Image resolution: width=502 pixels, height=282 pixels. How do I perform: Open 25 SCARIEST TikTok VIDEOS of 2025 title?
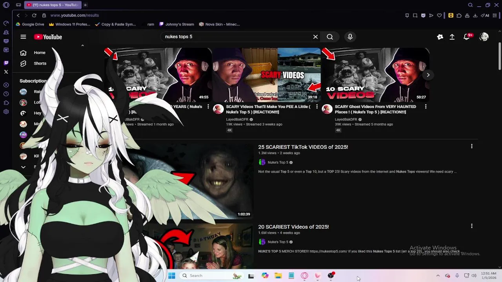(x=303, y=147)
